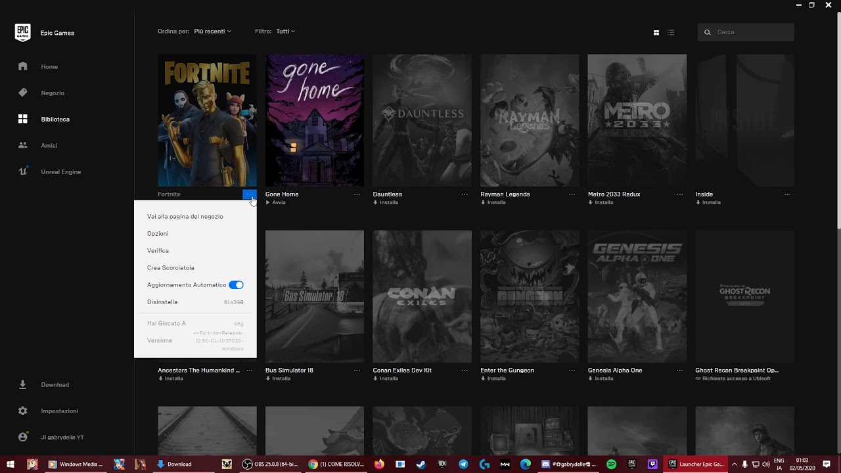Screen dimensions: 841x473
Task: Open the Negozio store section
Action: pyautogui.click(x=53, y=93)
